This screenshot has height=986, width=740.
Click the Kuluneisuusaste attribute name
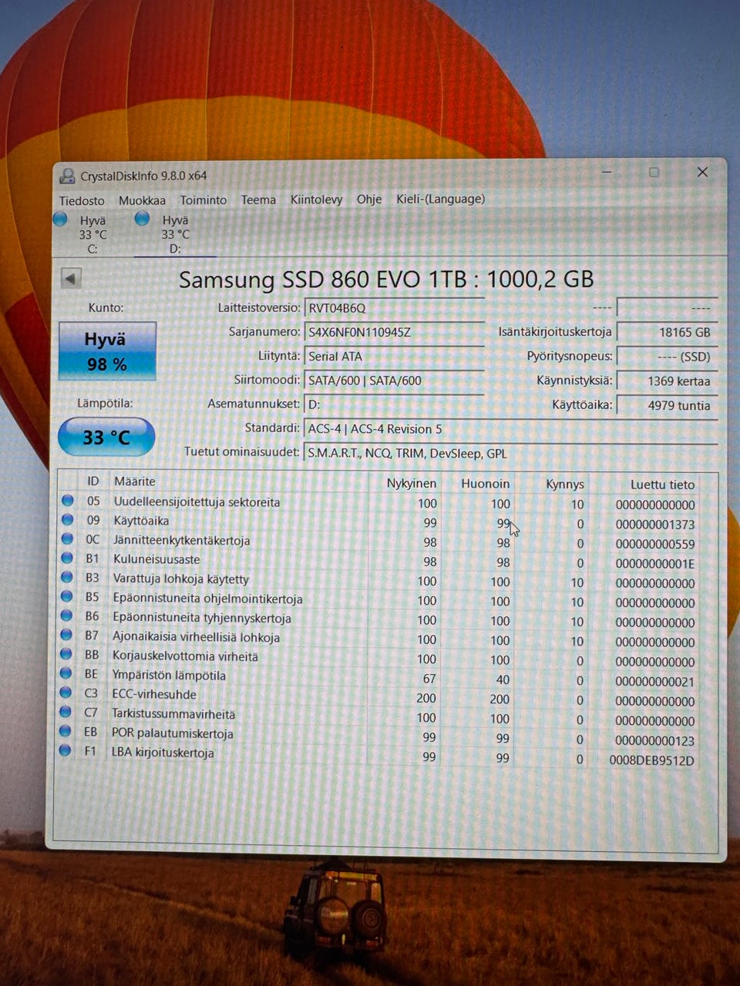click(x=156, y=559)
